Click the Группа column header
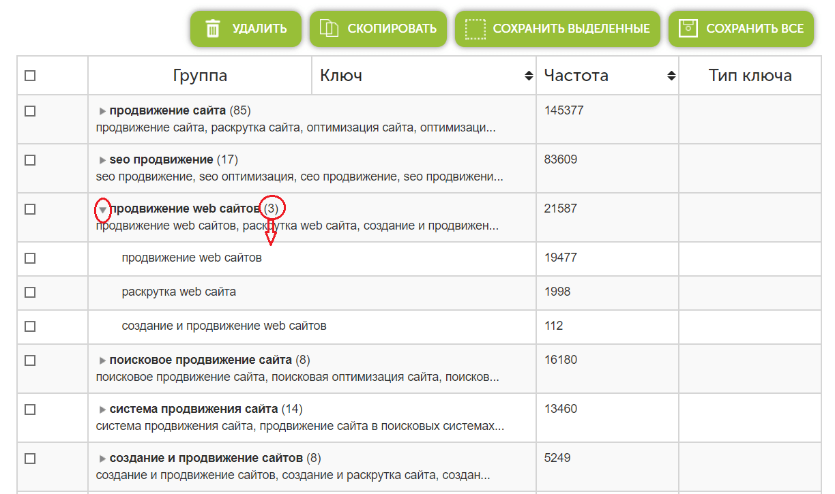 click(x=200, y=76)
